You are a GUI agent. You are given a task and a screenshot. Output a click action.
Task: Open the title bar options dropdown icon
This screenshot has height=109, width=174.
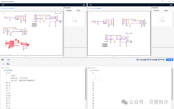pyautogui.click(x=163, y=1)
